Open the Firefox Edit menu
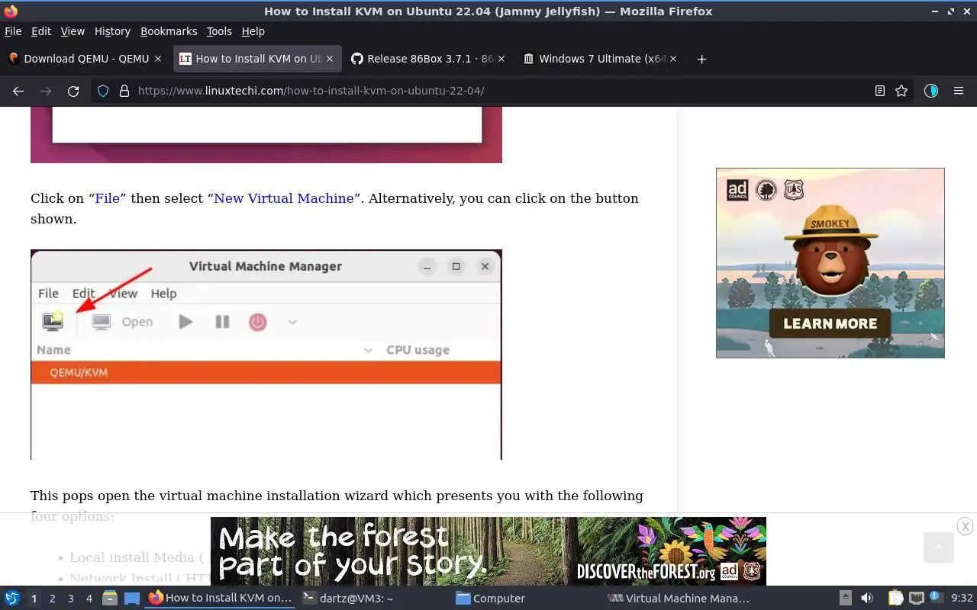Image resolution: width=977 pixels, height=610 pixels. (41, 31)
